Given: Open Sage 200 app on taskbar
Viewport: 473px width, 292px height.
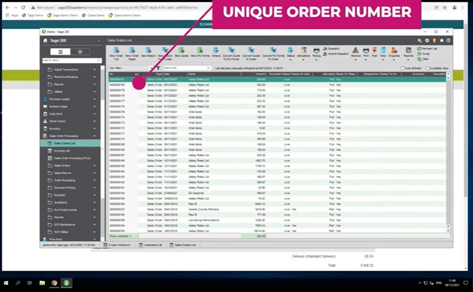Looking at the screenshot, I should pyautogui.click(x=67, y=283).
